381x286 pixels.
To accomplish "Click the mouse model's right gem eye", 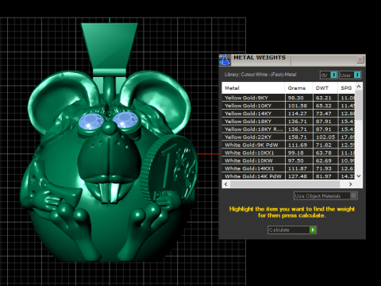I will (x=125, y=120).
